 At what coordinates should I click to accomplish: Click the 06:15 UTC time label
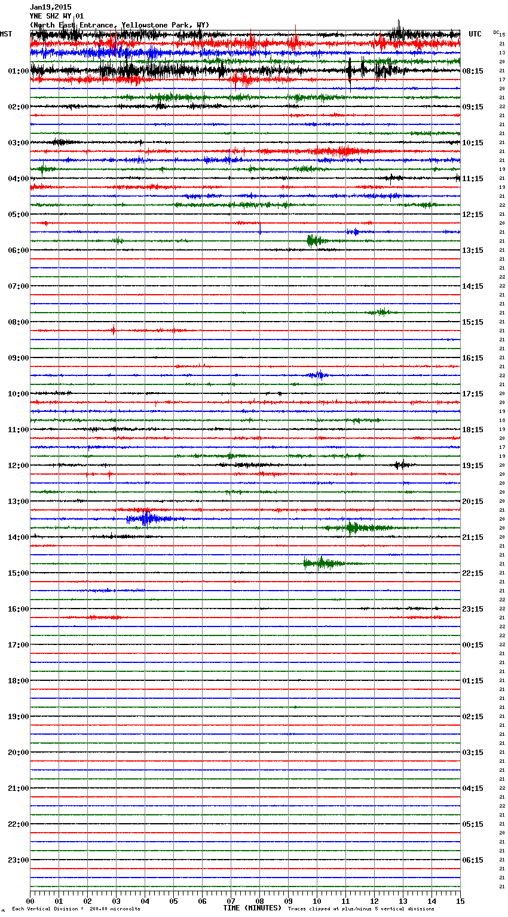pyautogui.click(x=473, y=860)
